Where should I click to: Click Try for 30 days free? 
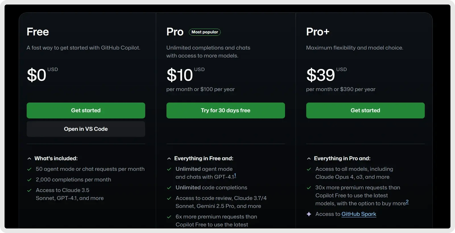226,110
